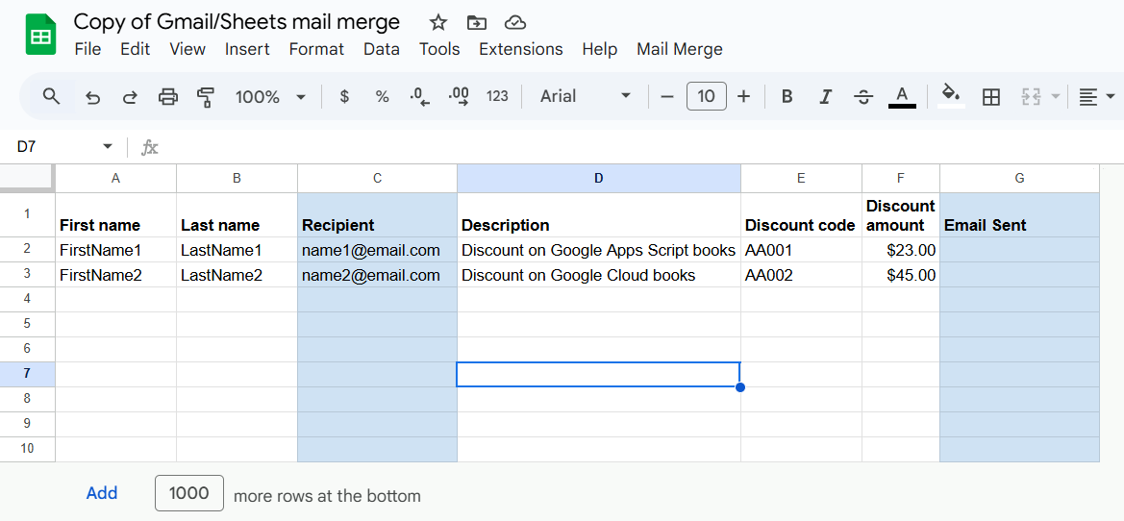Open horizontal align options
The height and width of the screenshot is (521, 1124).
coord(1097,97)
